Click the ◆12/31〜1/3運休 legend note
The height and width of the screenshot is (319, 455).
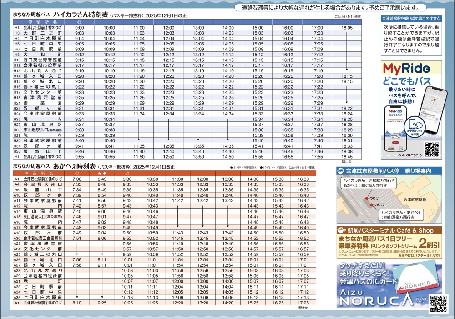(273, 168)
